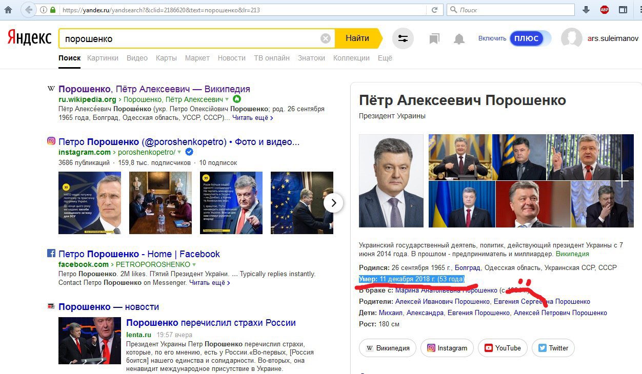This screenshot has width=642, height=374.
Task: Click the news icon beside Порошенко — новости
Action: click(51, 306)
